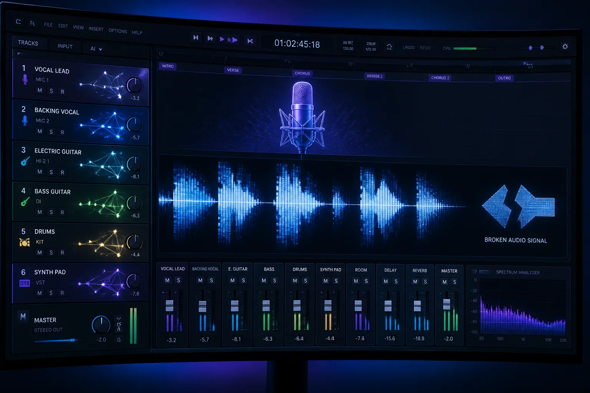The height and width of the screenshot is (393, 590).
Task: Jump to the INTRO marker
Action: tap(167, 66)
